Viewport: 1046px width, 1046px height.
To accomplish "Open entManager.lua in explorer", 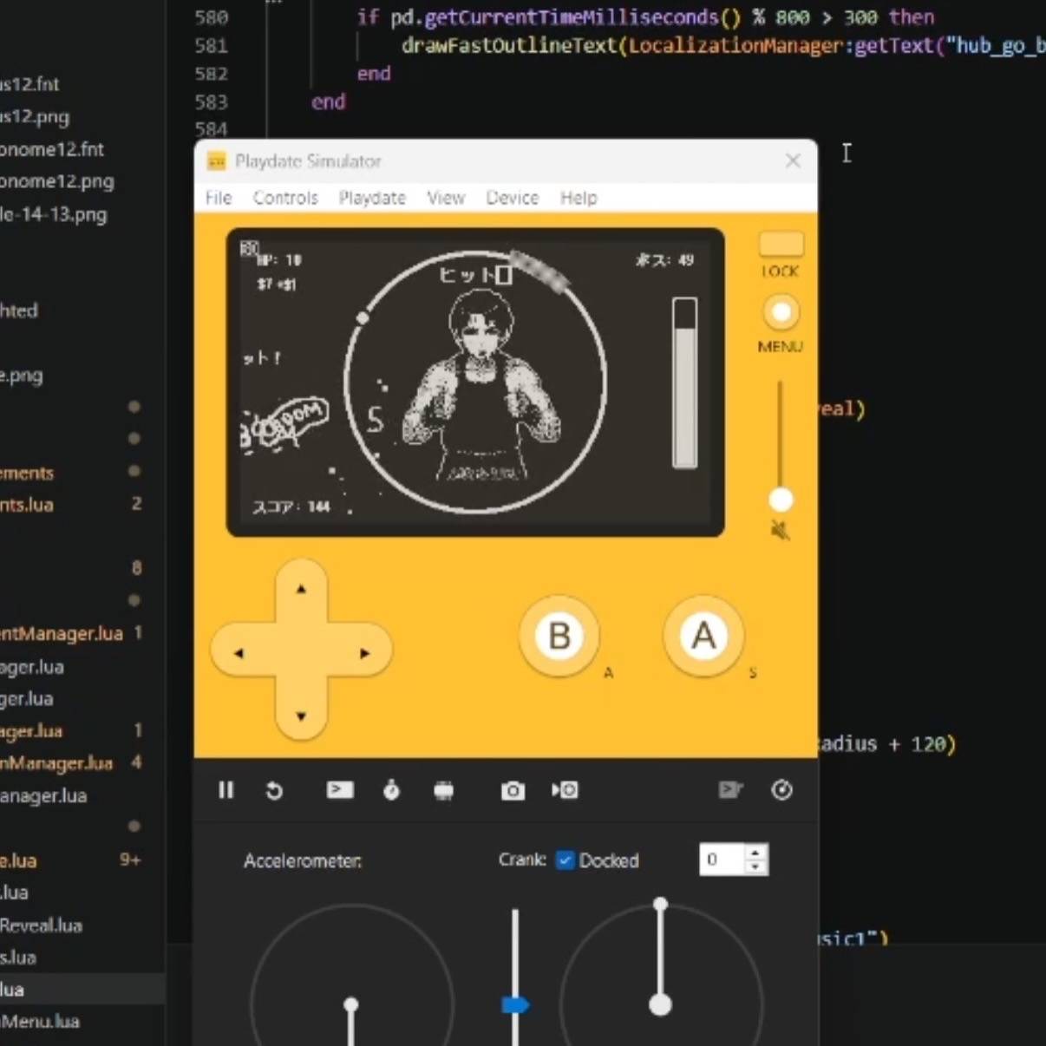I will pos(62,633).
